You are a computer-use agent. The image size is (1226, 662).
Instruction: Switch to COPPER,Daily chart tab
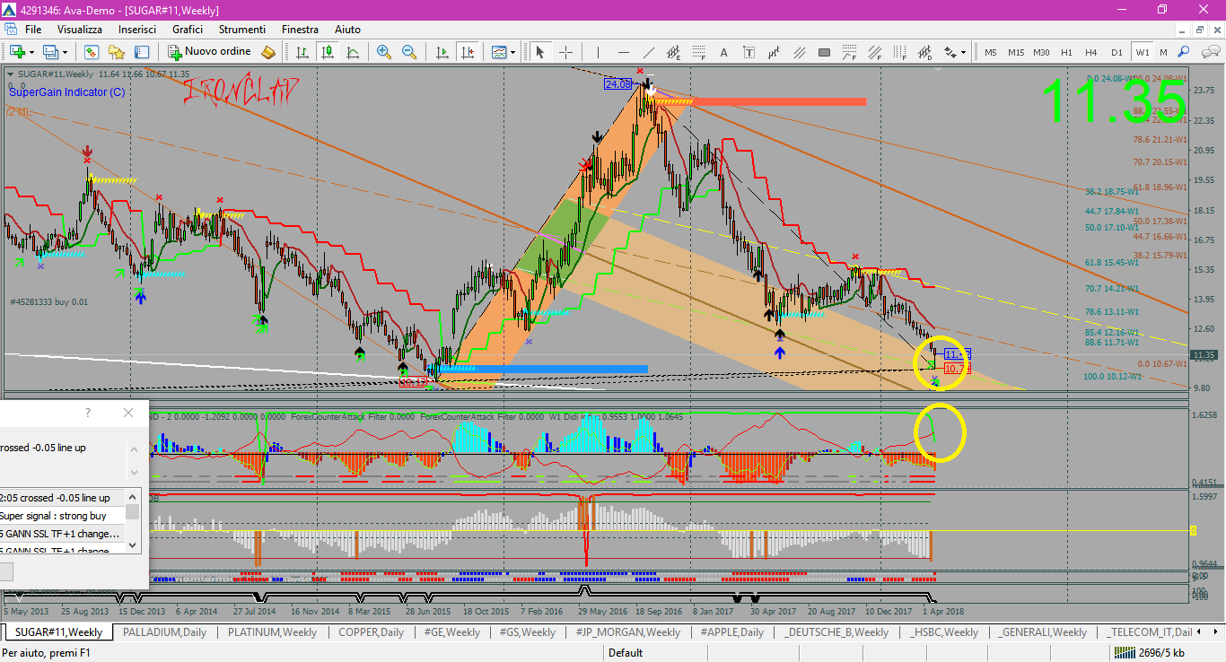pyautogui.click(x=372, y=632)
